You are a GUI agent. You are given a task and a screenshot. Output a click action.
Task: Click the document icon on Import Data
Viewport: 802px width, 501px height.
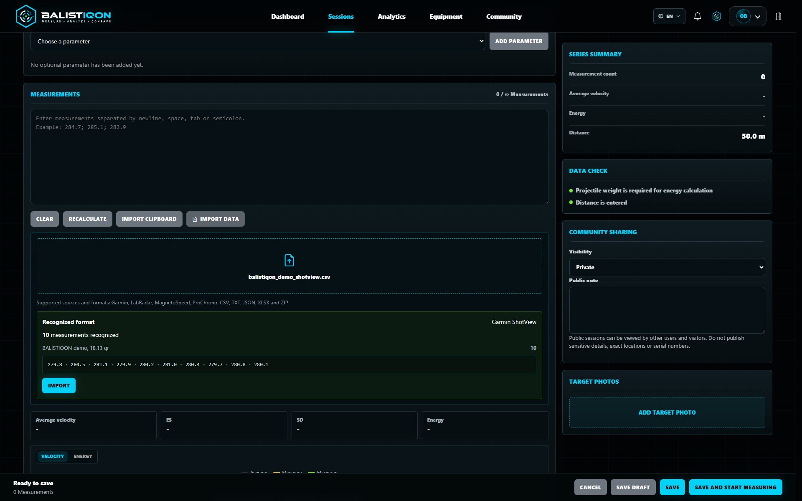pyautogui.click(x=195, y=219)
